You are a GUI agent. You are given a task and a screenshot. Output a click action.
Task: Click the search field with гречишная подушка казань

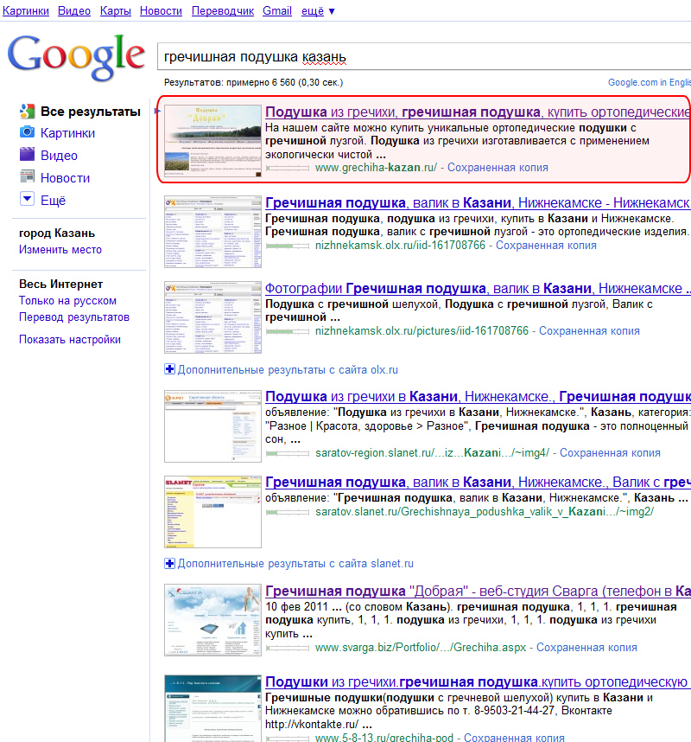tap(424, 57)
